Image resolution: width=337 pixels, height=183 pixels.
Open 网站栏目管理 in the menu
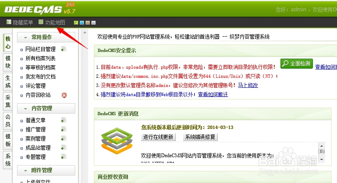40,49
